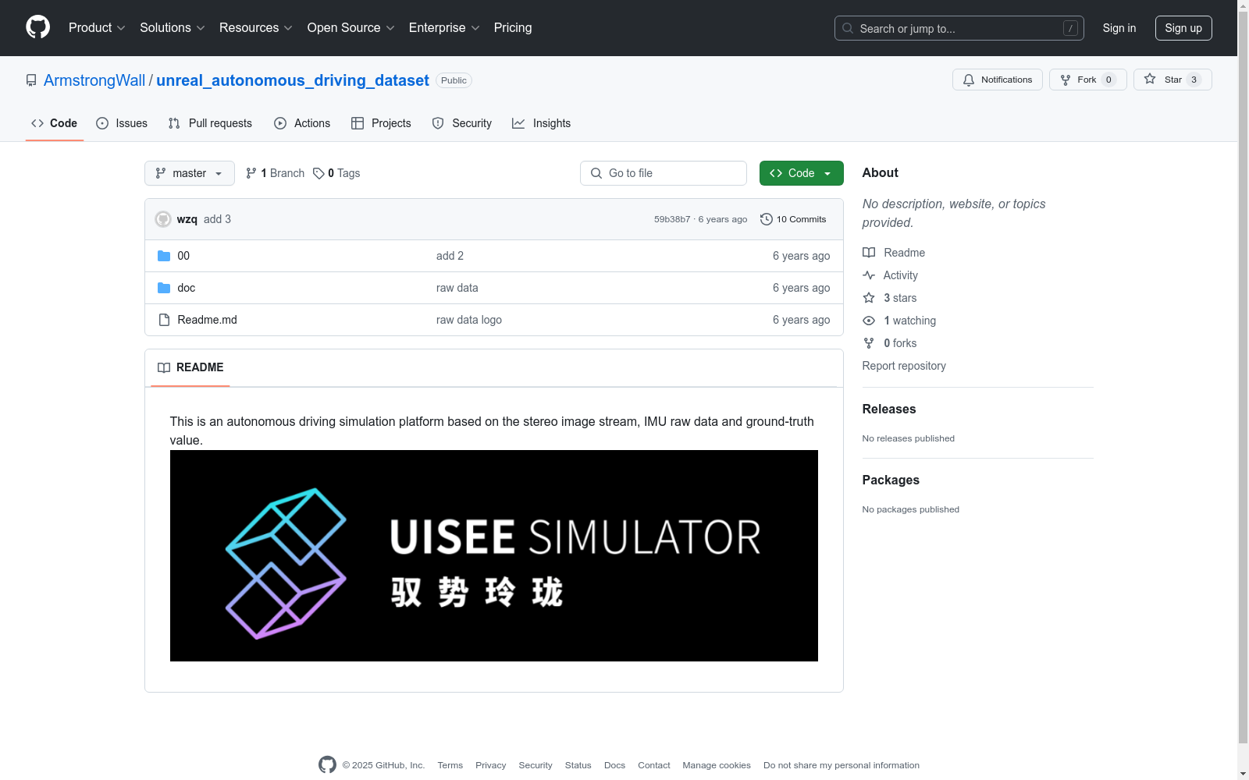Click the README book icon

(164, 367)
